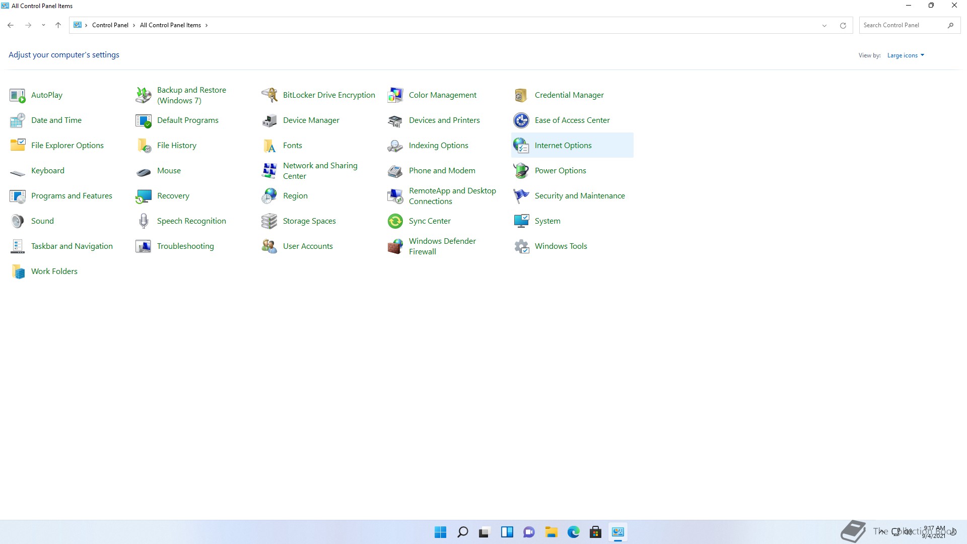967x544 pixels.
Task: Open the Phone and Modem icon
Action: 395,171
